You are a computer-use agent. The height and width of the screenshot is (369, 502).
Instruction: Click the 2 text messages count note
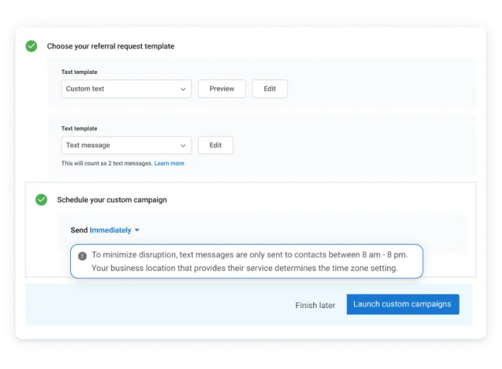(x=106, y=163)
